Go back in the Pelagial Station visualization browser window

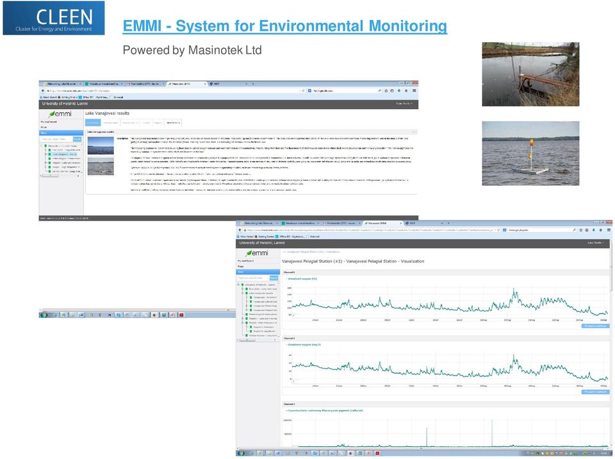coord(240,230)
